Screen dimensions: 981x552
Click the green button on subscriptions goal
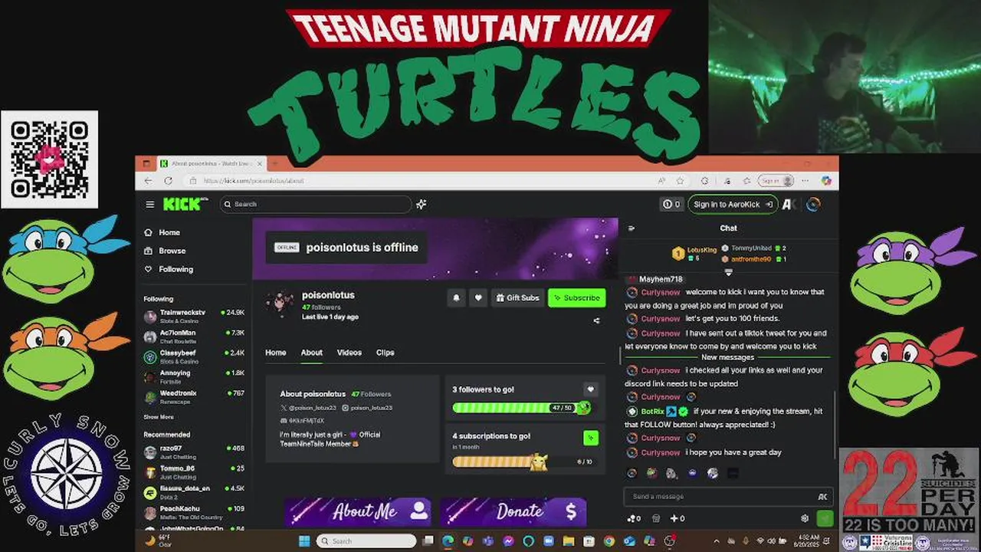pos(590,438)
